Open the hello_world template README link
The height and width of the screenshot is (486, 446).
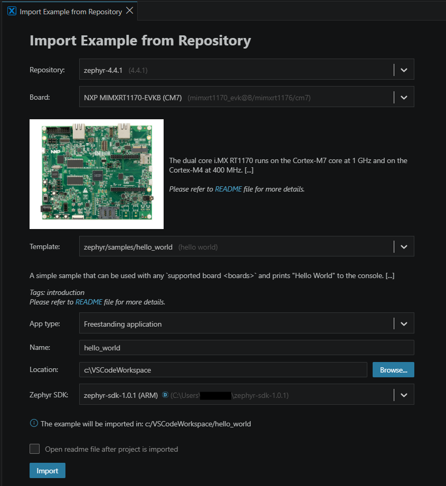(x=89, y=302)
